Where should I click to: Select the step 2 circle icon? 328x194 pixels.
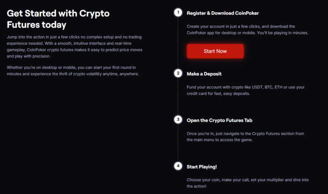point(178,73)
